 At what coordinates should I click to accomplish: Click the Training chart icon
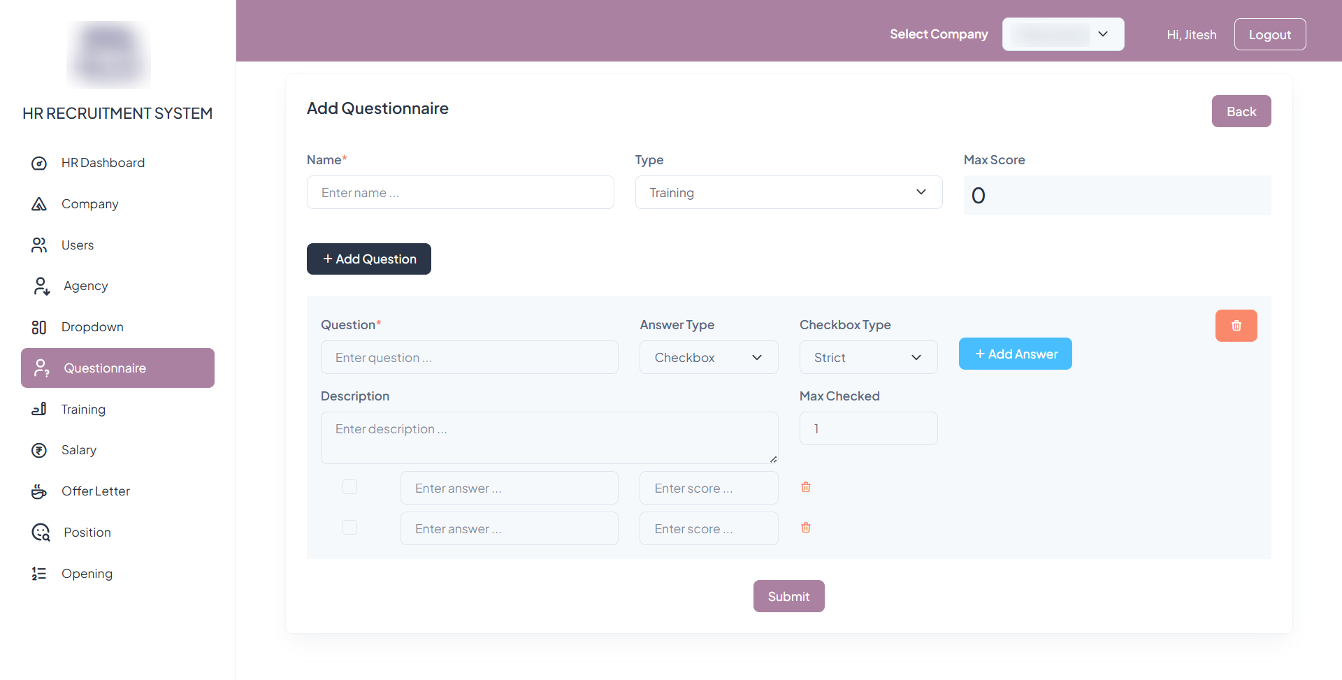pyautogui.click(x=39, y=409)
